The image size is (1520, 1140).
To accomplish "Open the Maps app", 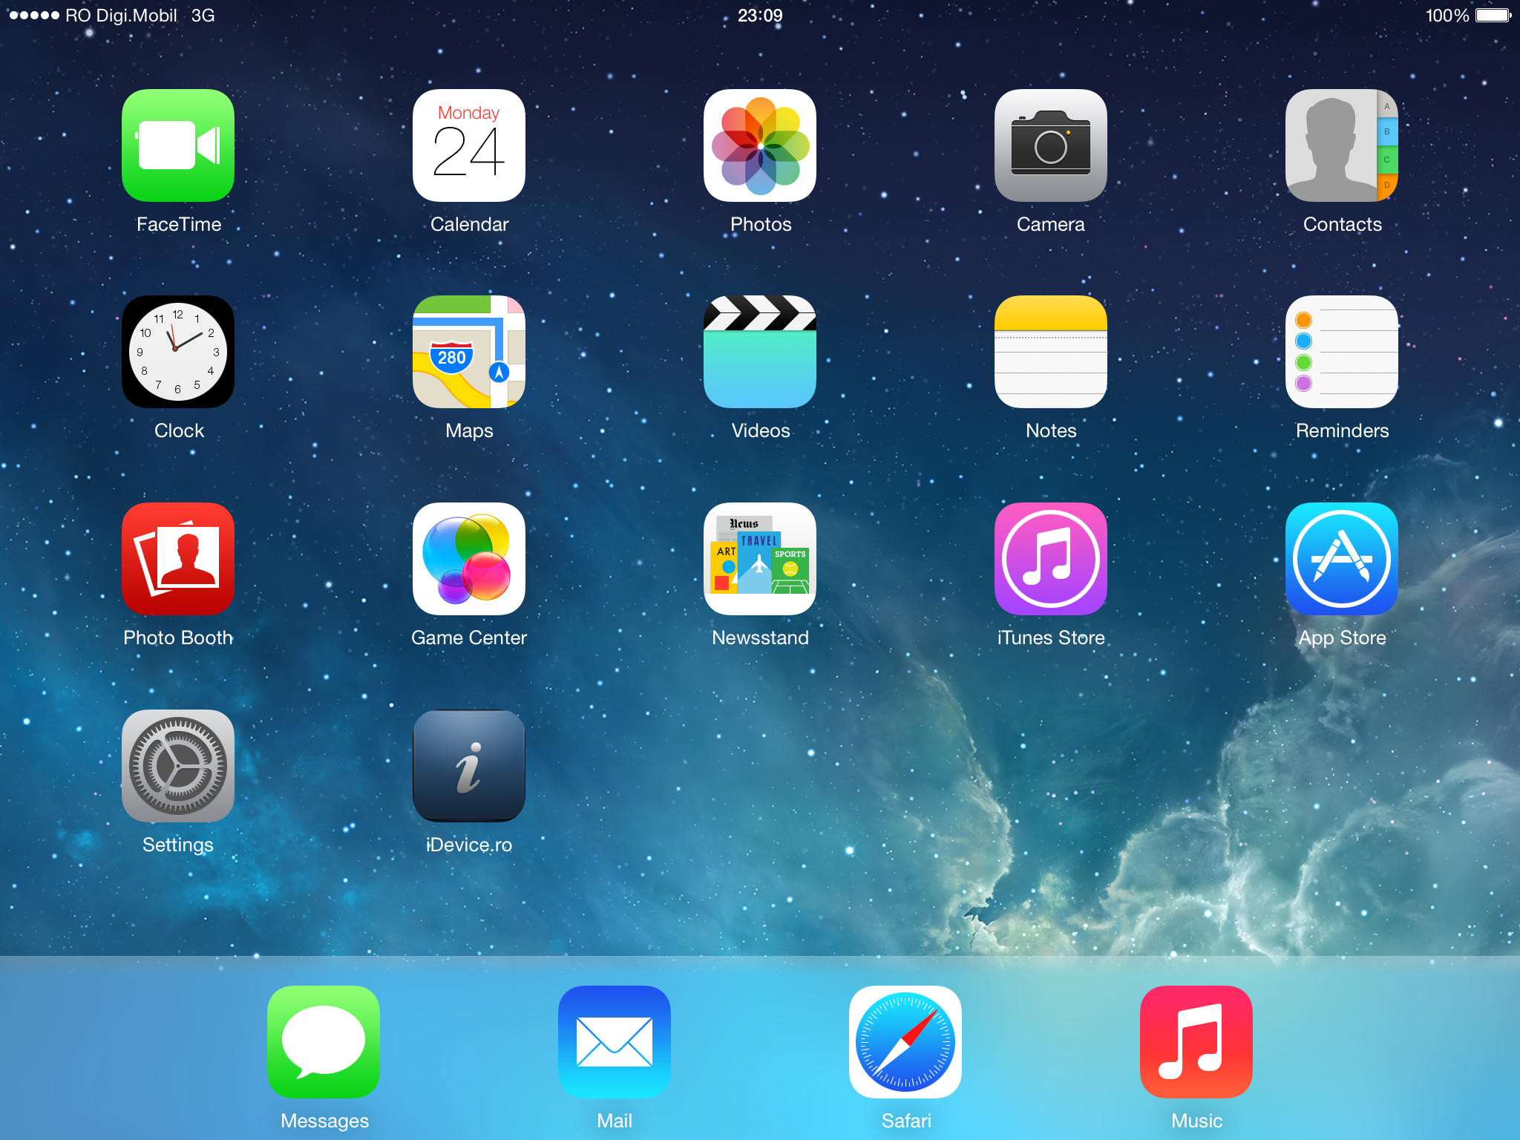I will (x=469, y=352).
